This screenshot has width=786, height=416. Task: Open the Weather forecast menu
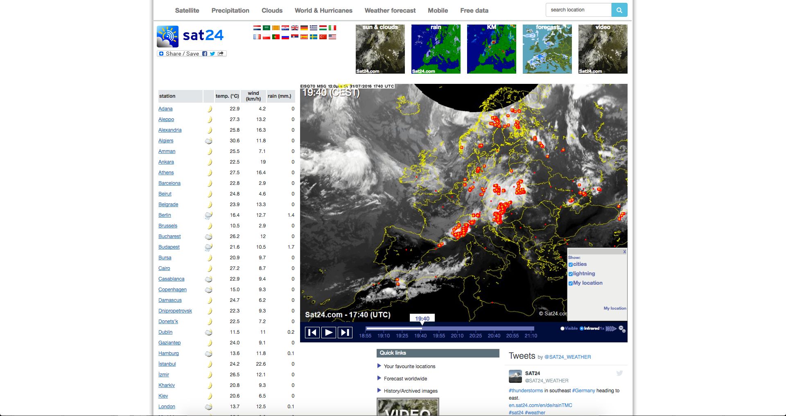390,11
